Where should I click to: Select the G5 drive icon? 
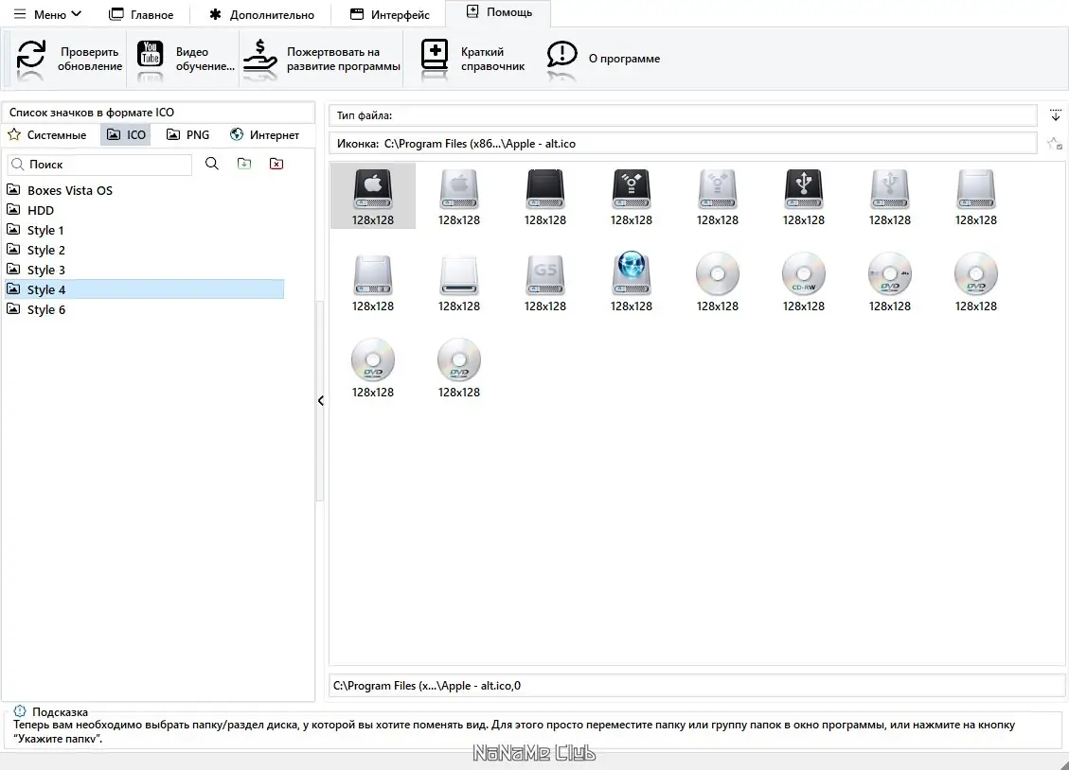[545, 283]
